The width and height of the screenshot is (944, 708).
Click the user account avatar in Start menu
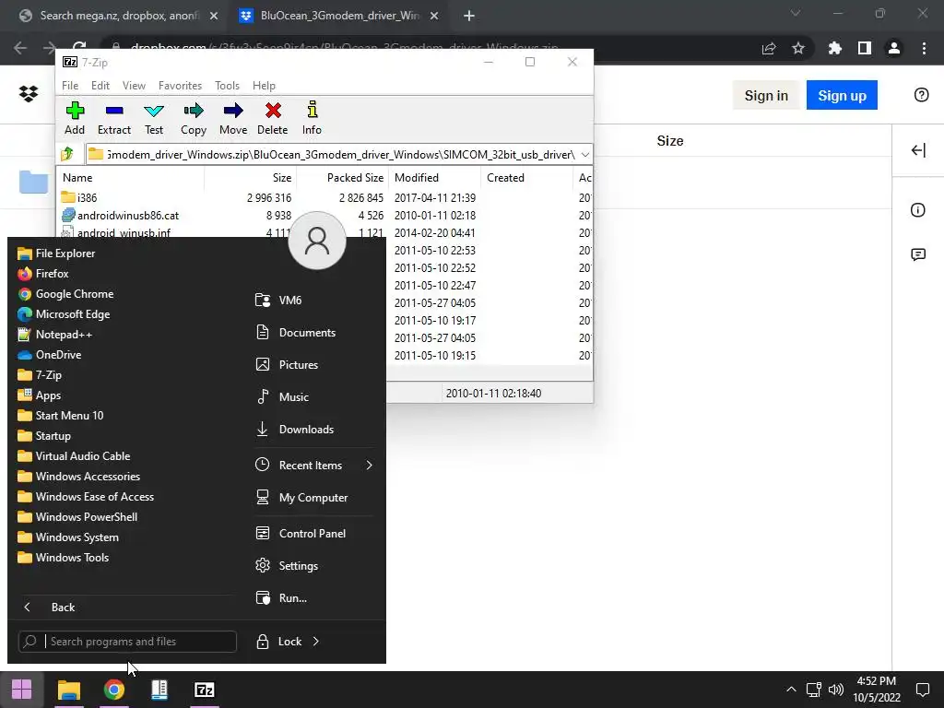point(317,241)
